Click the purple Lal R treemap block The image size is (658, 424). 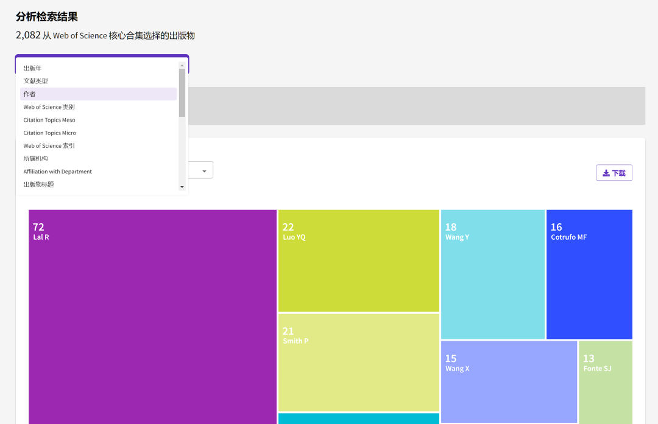pyautogui.click(x=152, y=316)
